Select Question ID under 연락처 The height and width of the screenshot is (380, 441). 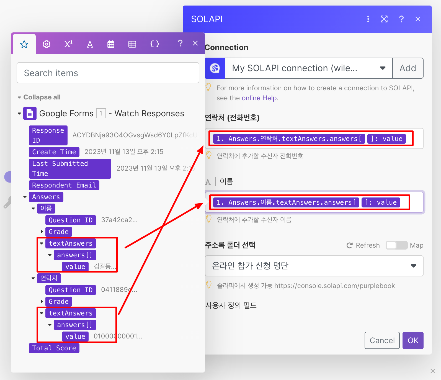[x=71, y=290]
